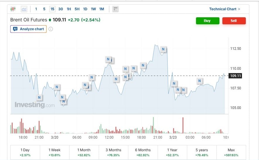The width and height of the screenshot is (259, 160).
Task: Select the 1H interval
Action: tap(69, 9)
